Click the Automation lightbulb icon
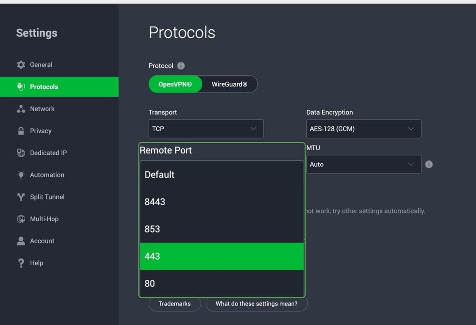 point(21,175)
